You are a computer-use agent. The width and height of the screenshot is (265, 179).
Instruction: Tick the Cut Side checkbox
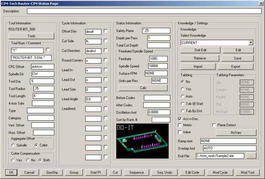[x=106, y=41]
